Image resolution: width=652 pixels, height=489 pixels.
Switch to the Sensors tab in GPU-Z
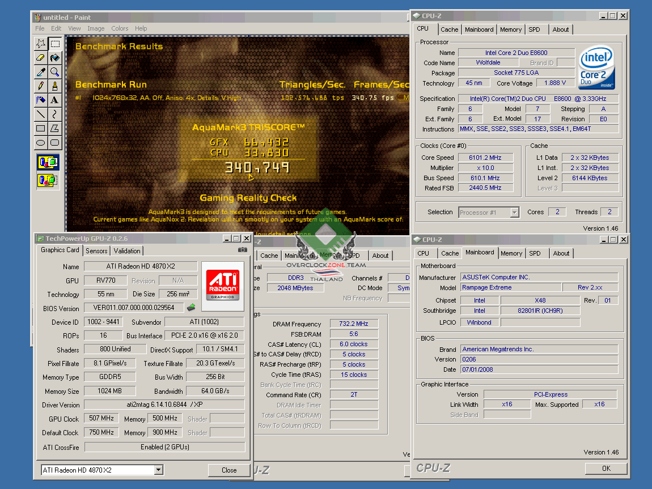coord(96,250)
